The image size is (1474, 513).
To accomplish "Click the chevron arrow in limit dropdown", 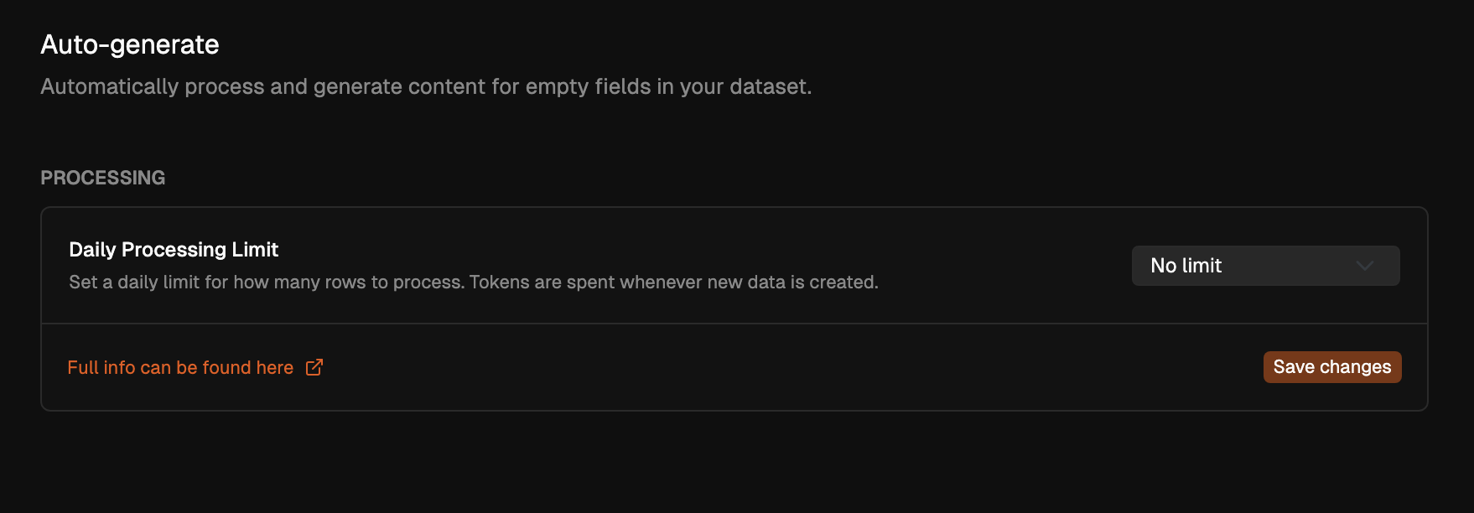I will click(1364, 266).
